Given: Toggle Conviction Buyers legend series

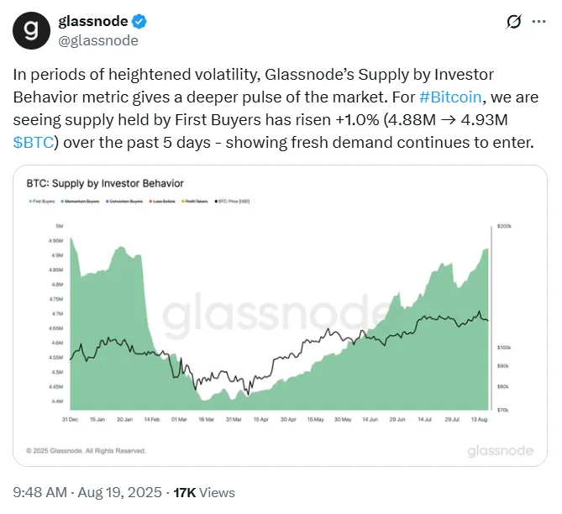Looking at the screenshot, I should pyautogui.click(x=124, y=202).
